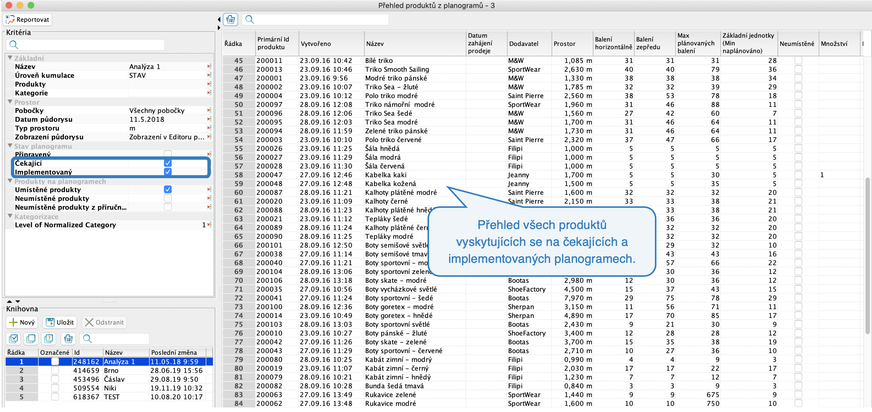
Task: Click the Reportovat button
Action: [x=28, y=20]
